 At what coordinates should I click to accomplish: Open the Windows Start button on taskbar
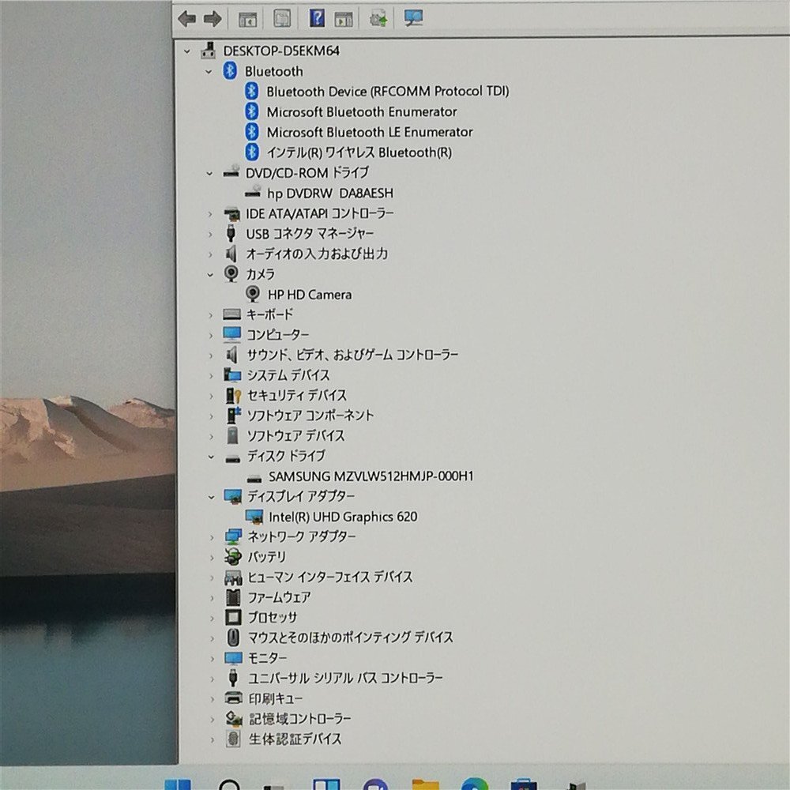click(x=178, y=785)
